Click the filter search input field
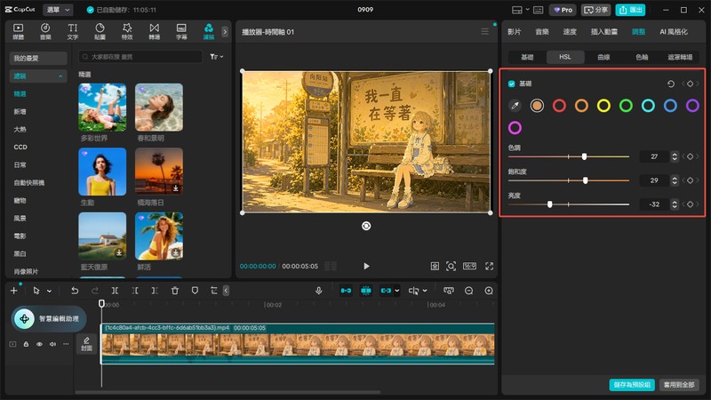The image size is (711, 400). pos(140,57)
